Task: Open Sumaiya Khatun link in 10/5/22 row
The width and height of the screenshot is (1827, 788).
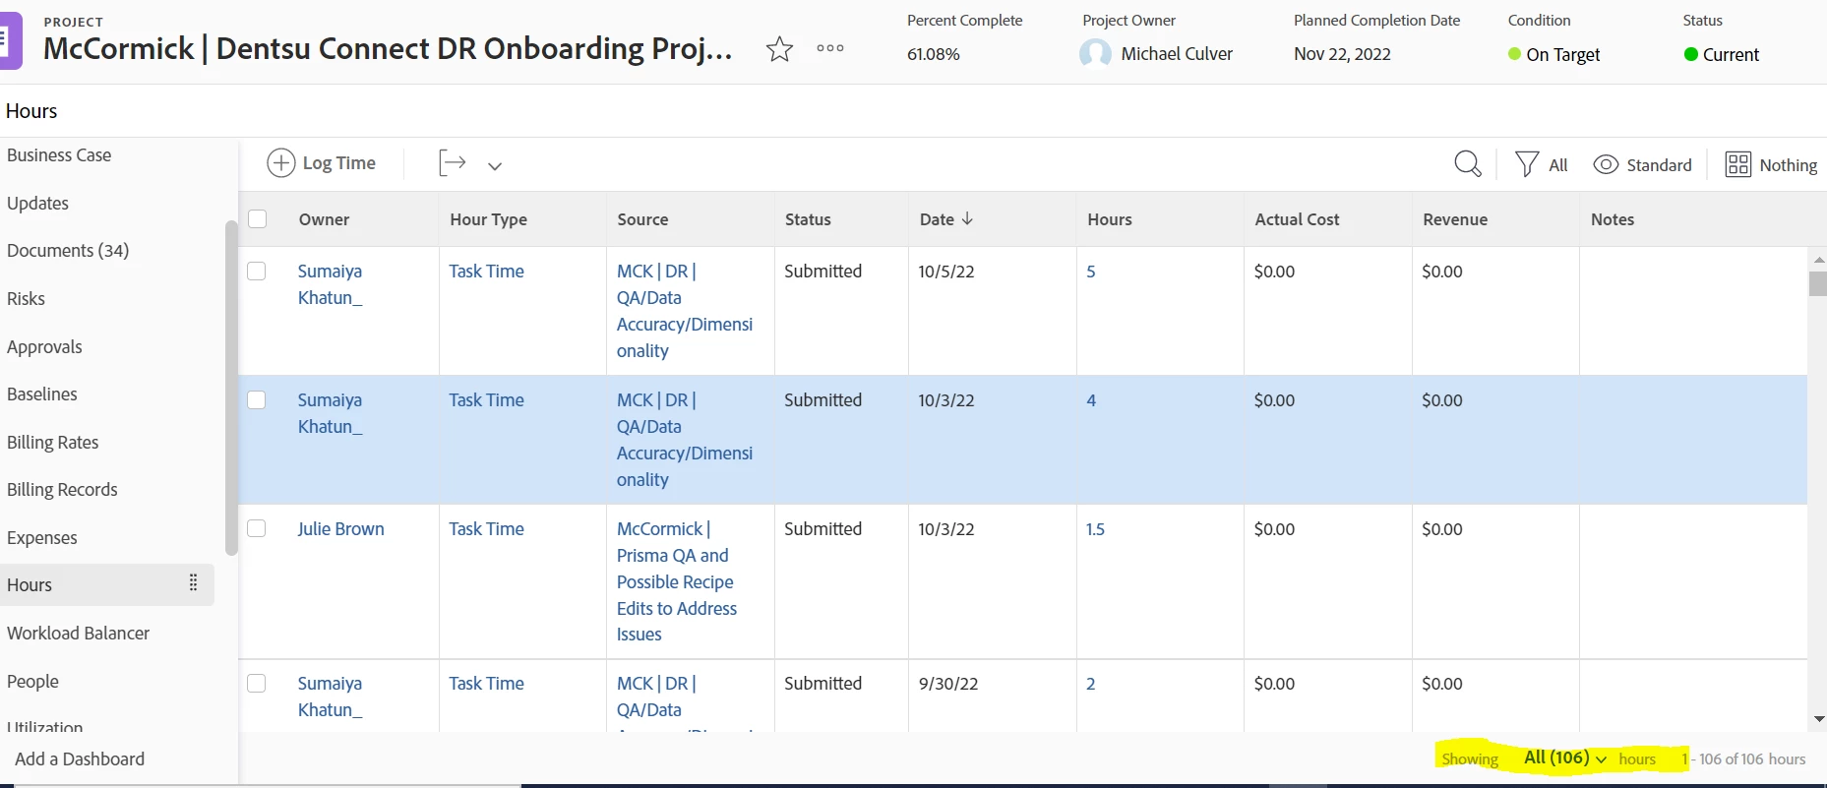Action: click(330, 284)
